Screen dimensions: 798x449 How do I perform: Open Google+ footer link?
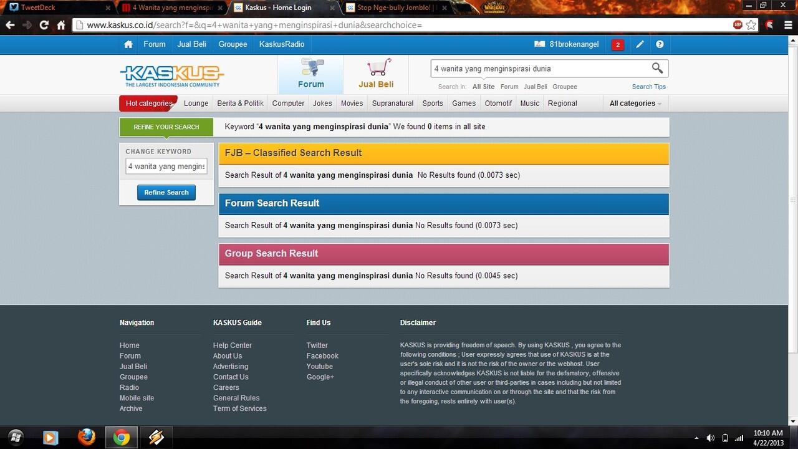click(x=320, y=377)
